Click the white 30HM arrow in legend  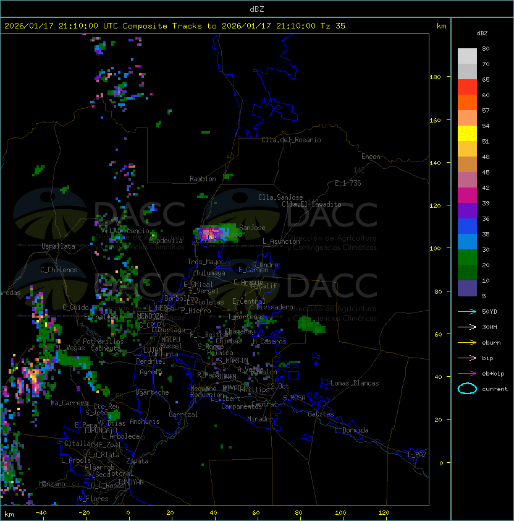467,327
